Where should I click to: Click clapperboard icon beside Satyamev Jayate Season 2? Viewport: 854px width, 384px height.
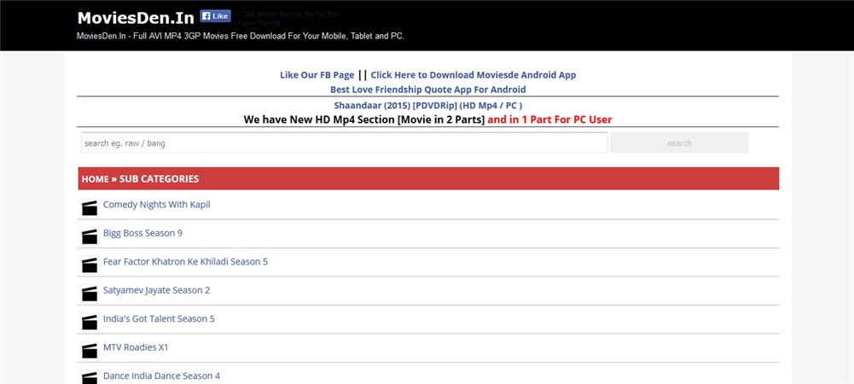click(x=90, y=294)
